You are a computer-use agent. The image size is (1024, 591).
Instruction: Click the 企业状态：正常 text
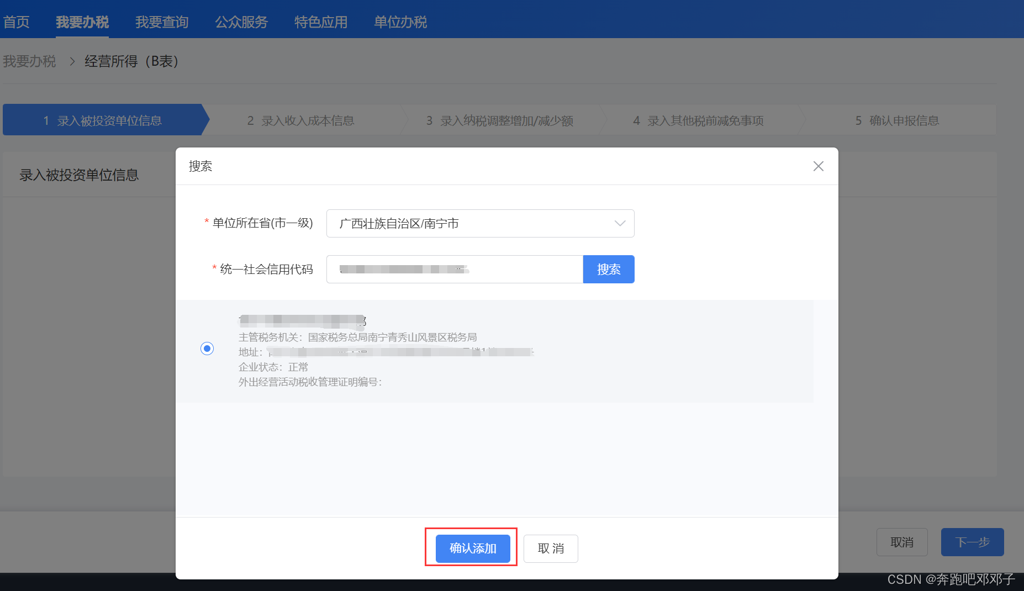pos(273,367)
